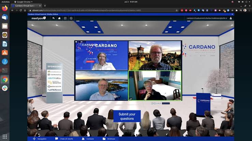Open the Chrome media control icon
Viewport: 252px width, 141px height.
pos(241,11)
